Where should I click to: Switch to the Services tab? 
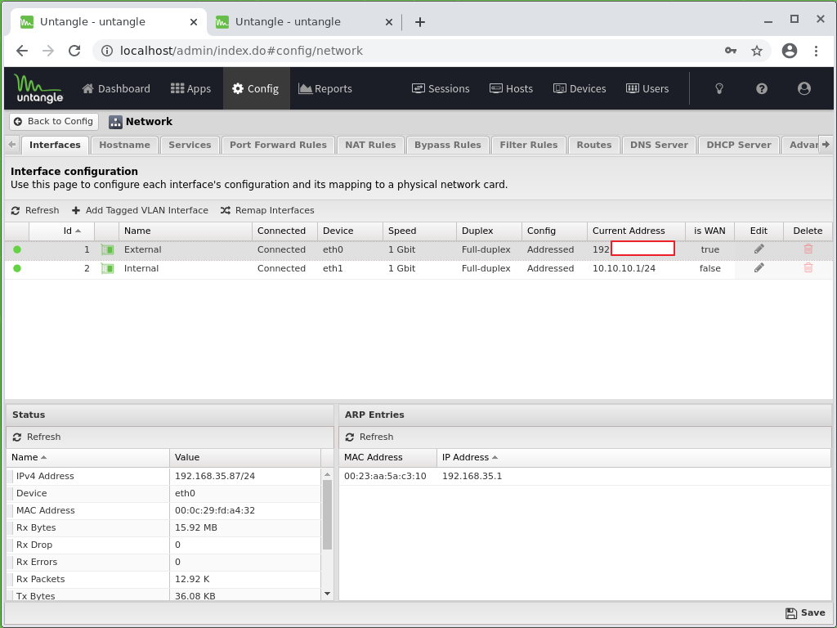[190, 145]
